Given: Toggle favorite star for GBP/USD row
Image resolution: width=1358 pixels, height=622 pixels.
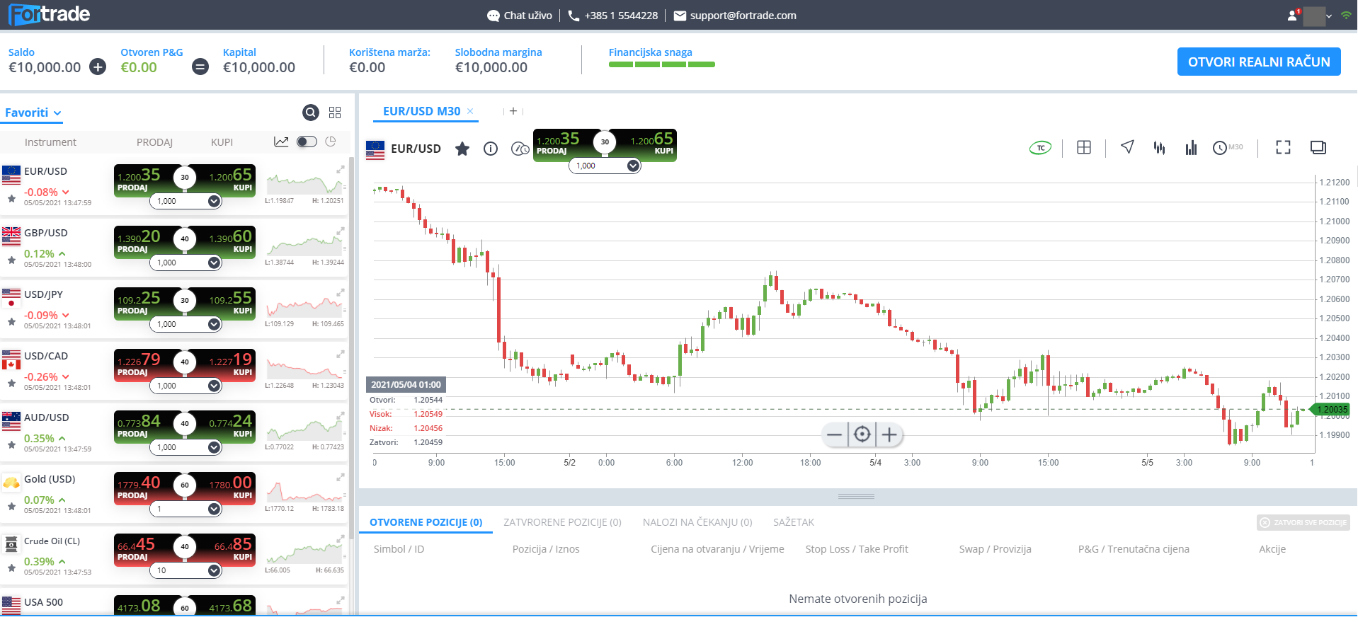Looking at the screenshot, I should point(11,260).
